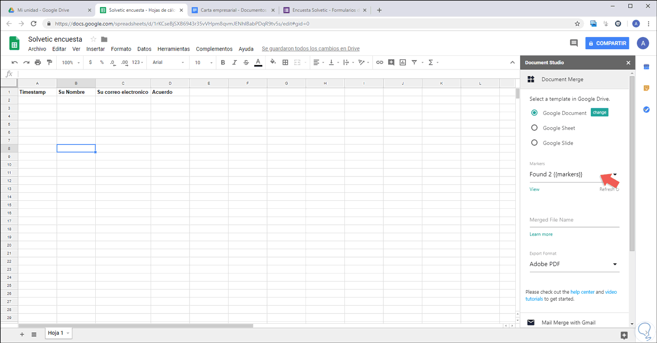
Task: Click the Explore icon at the bottom right
Action: [624, 335]
